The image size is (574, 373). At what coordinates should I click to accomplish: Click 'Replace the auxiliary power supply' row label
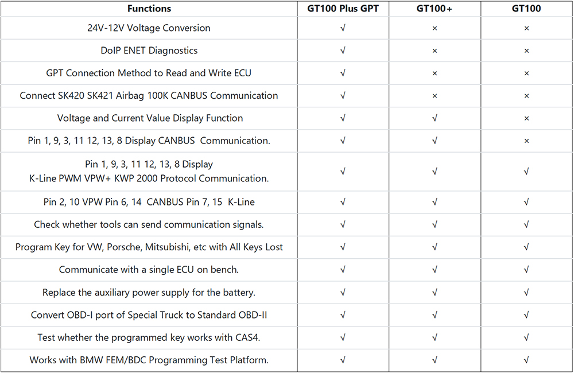(x=149, y=293)
